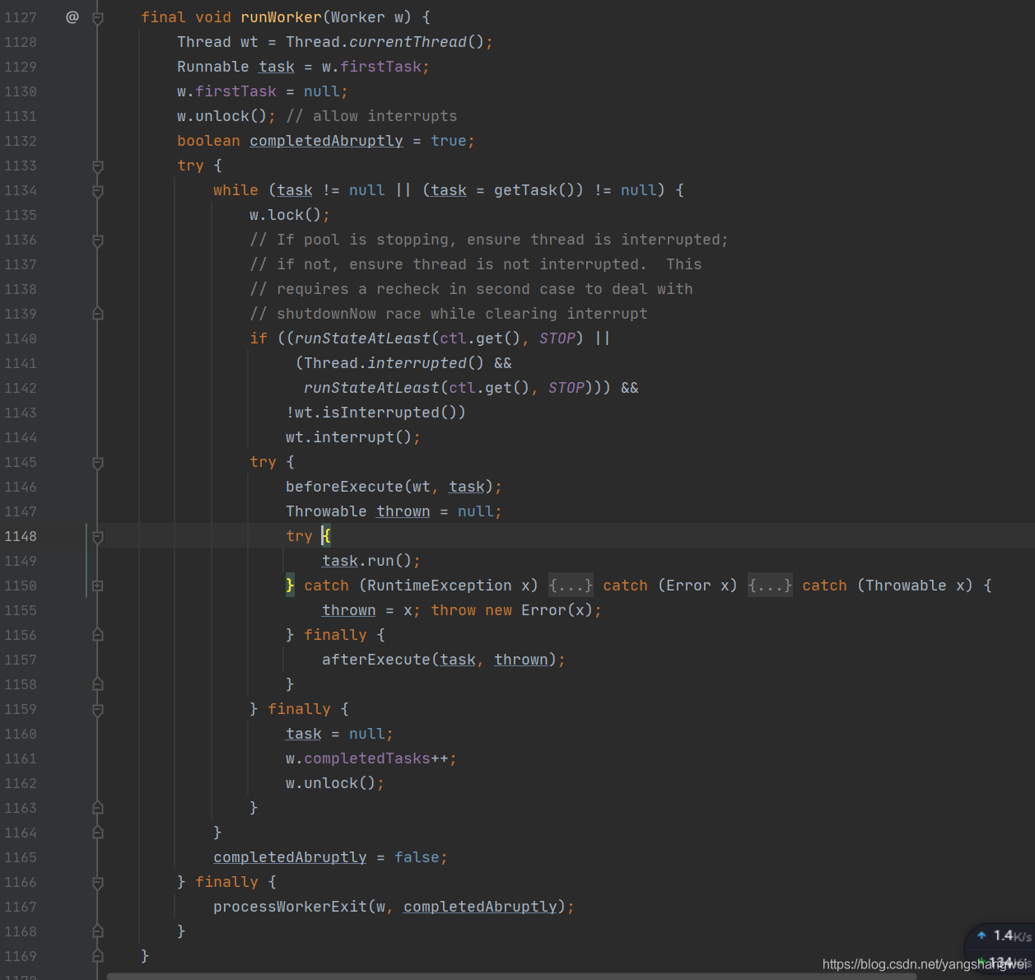Click the highlighted opening brace on line 1148

pyautogui.click(x=326, y=536)
